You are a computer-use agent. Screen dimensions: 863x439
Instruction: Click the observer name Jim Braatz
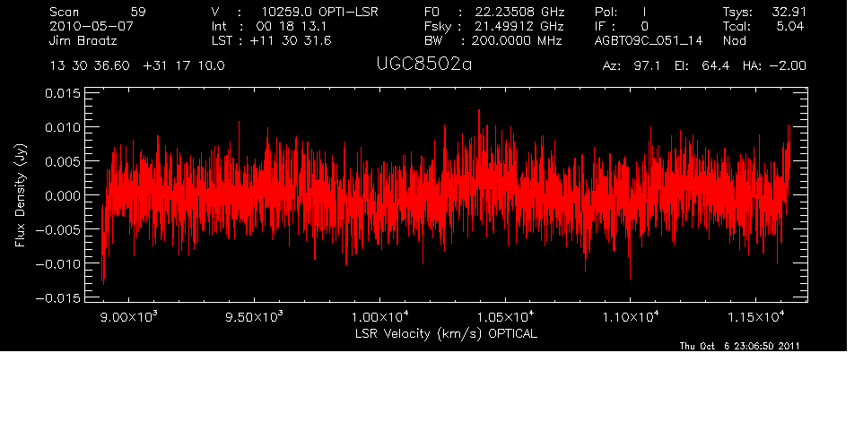[83, 40]
